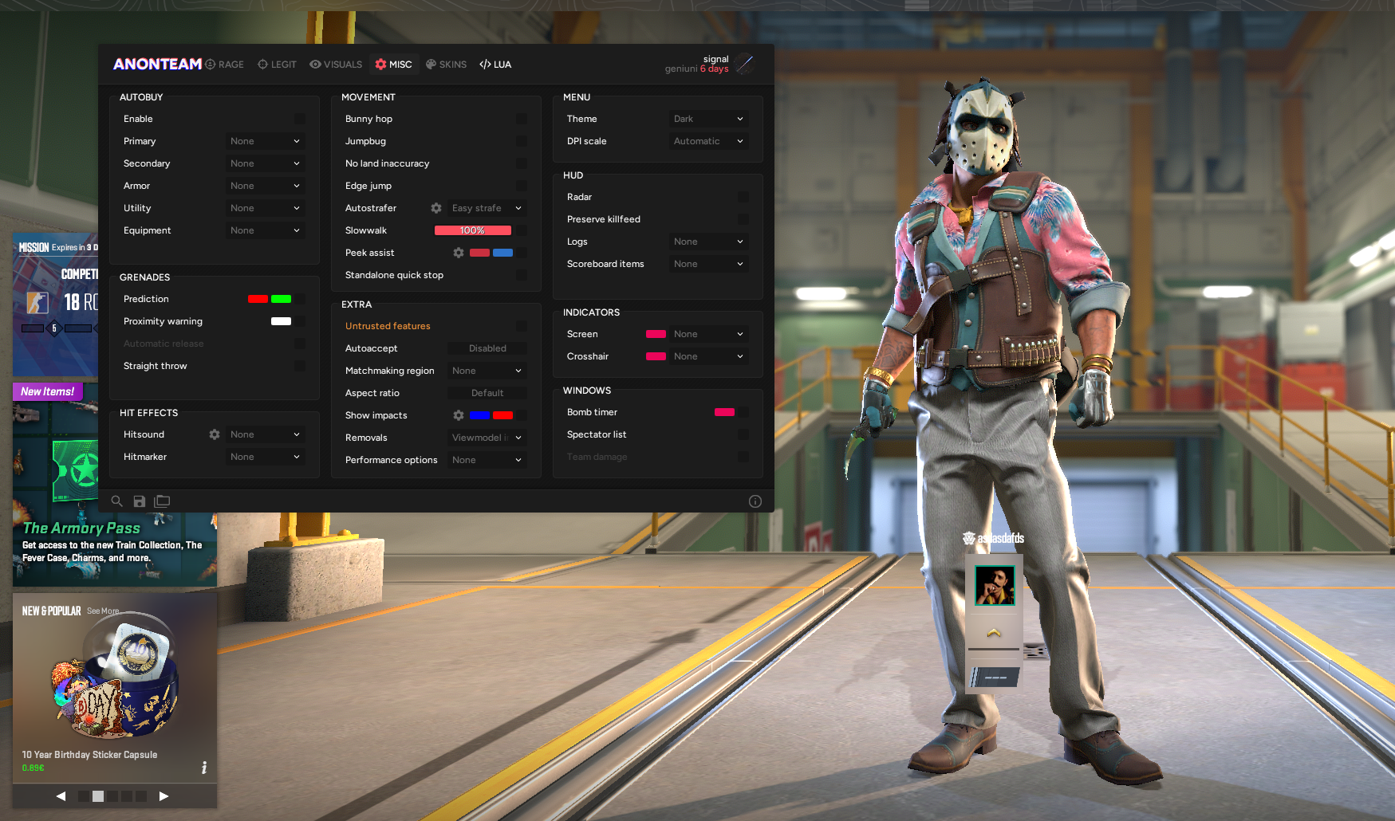Switch to the RAGE tab

click(x=225, y=65)
